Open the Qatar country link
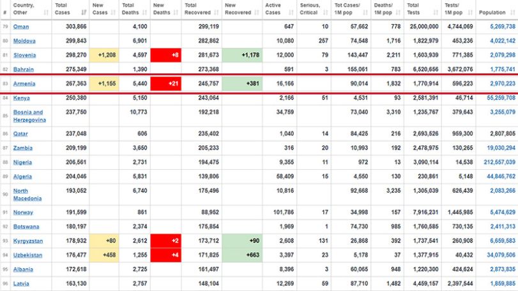This screenshot has height=291, width=518. 20,133
